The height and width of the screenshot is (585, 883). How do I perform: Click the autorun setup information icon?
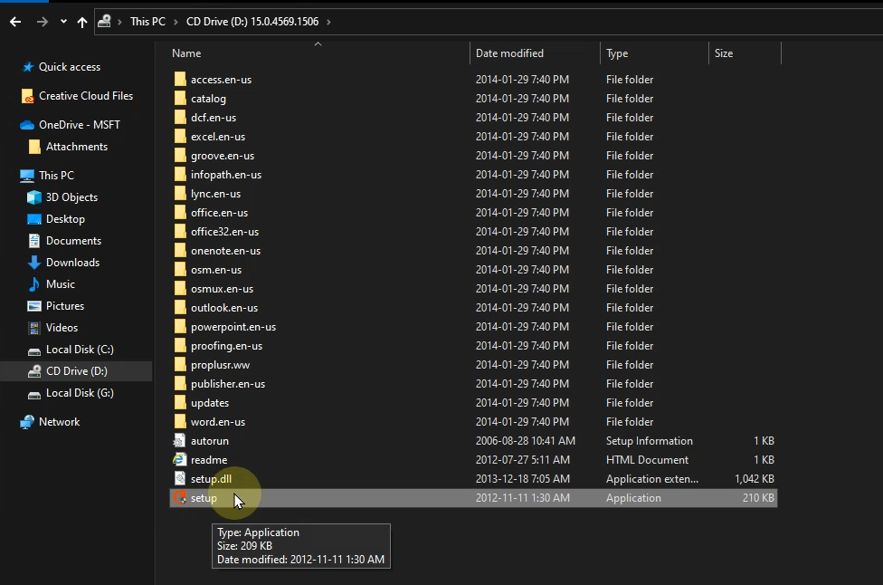point(179,441)
